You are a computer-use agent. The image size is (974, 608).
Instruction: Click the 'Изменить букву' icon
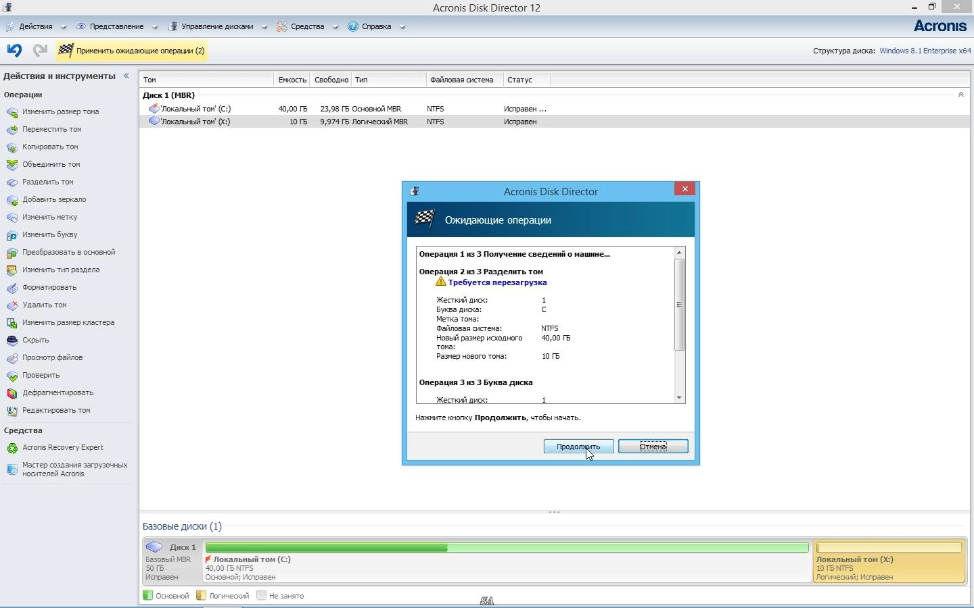(11, 235)
